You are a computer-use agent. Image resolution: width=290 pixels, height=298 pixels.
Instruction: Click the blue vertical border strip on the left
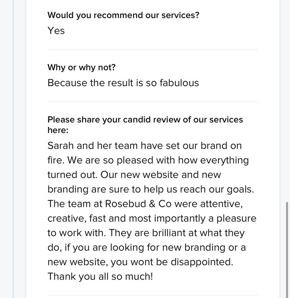click(13, 149)
